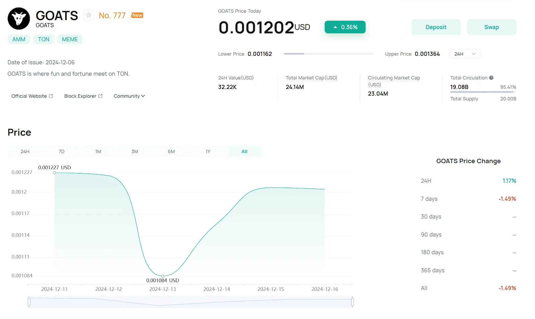Image resolution: width=535 pixels, height=319 pixels.
Task: Click the Circulating Market Cap (USD) label
Action: pyautogui.click(x=394, y=81)
